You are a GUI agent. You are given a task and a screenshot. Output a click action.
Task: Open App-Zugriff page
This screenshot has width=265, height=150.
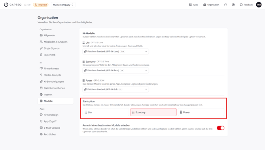click(56, 121)
